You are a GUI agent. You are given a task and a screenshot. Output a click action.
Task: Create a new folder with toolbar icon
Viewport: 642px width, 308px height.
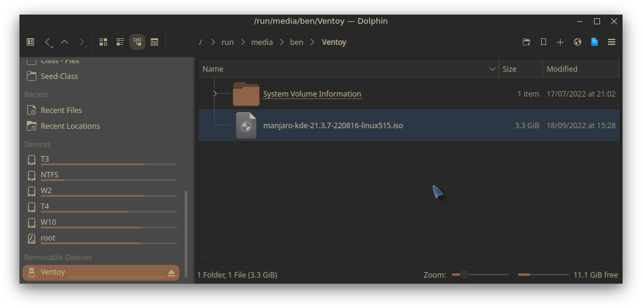pos(526,42)
